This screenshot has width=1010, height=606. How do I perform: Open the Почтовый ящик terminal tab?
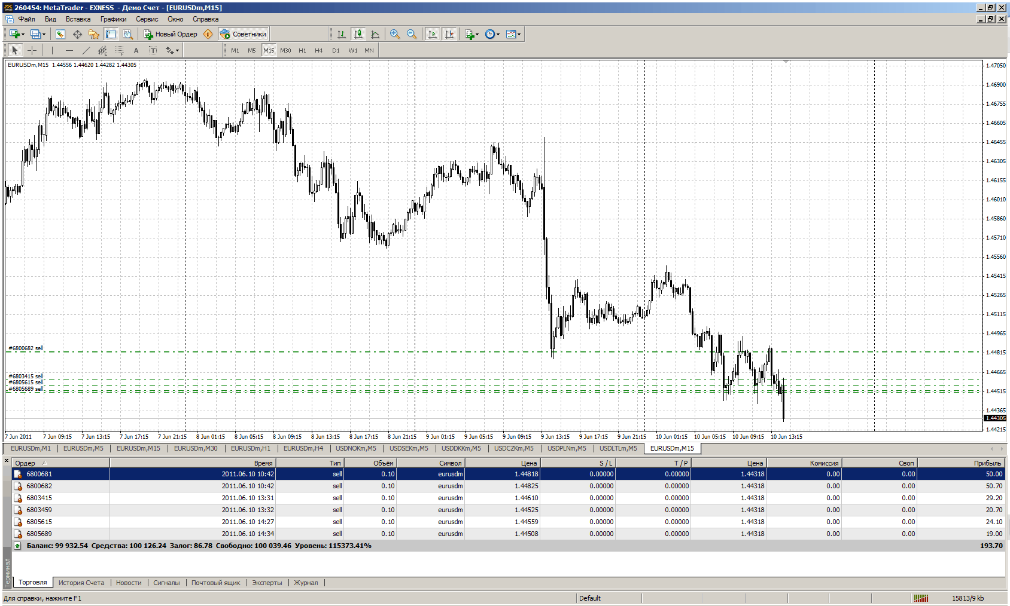[215, 583]
